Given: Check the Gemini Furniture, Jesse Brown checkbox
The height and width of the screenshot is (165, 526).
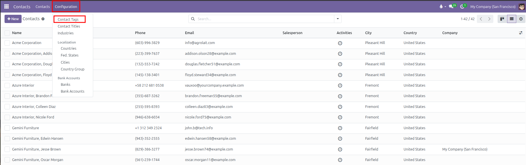Looking at the screenshot, I should [x=7, y=149].
